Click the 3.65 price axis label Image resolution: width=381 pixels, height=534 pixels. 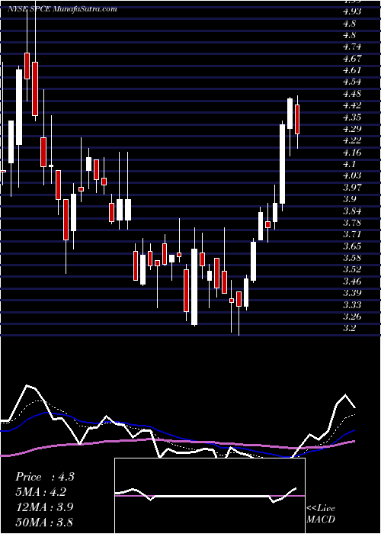pyautogui.click(x=352, y=246)
